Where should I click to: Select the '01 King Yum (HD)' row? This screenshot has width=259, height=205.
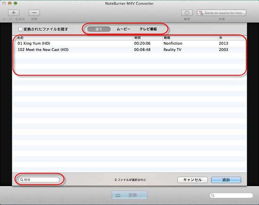coord(129,43)
